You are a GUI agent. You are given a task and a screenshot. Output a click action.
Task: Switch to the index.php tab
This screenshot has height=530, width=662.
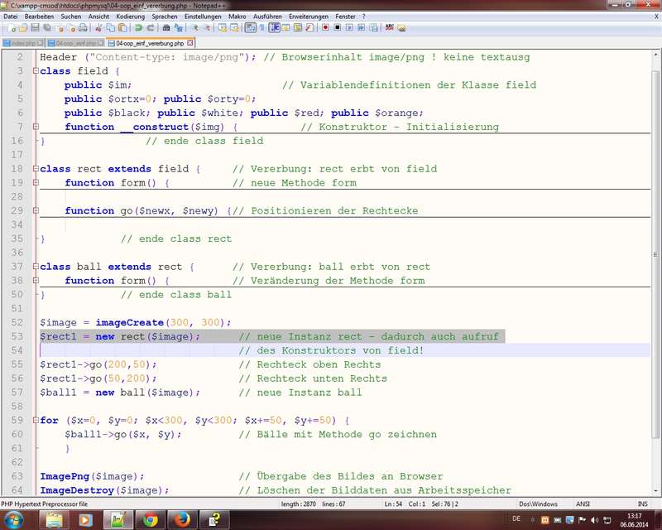(22, 42)
